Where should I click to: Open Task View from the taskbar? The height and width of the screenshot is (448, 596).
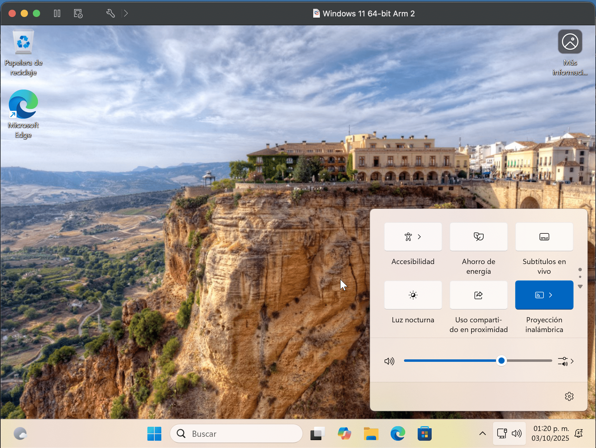(317, 434)
